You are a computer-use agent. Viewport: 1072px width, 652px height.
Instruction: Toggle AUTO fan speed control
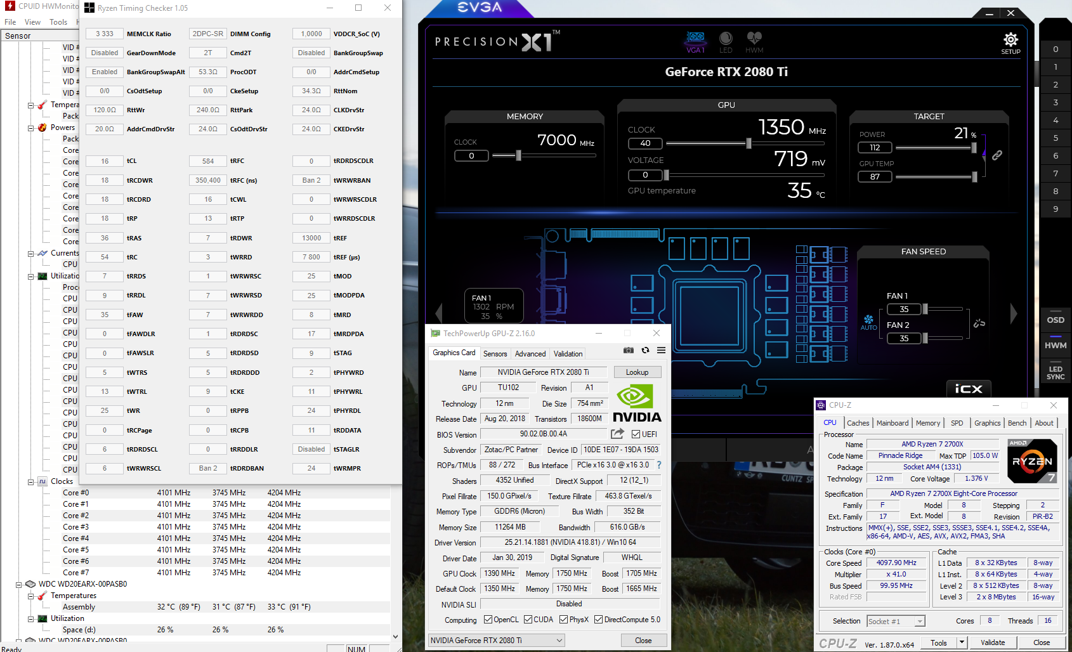pos(868,322)
